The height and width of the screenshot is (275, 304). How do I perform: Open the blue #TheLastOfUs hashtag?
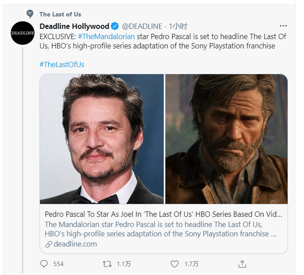pyautogui.click(x=62, y=64)
